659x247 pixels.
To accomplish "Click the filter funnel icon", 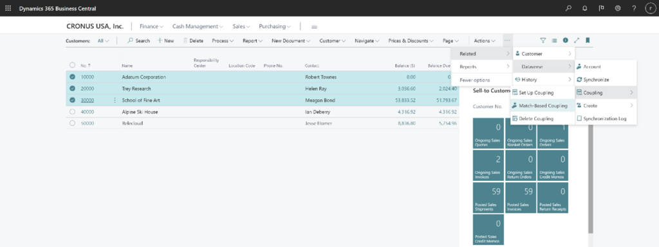I will [x=543, y=40].
